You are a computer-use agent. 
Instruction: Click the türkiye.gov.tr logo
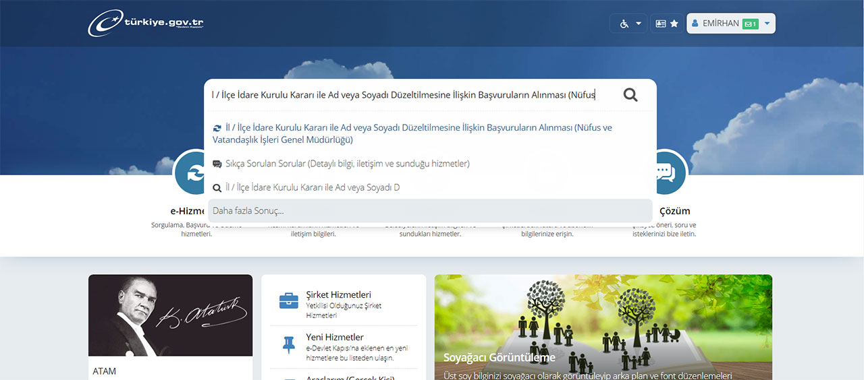click(146, 24)
